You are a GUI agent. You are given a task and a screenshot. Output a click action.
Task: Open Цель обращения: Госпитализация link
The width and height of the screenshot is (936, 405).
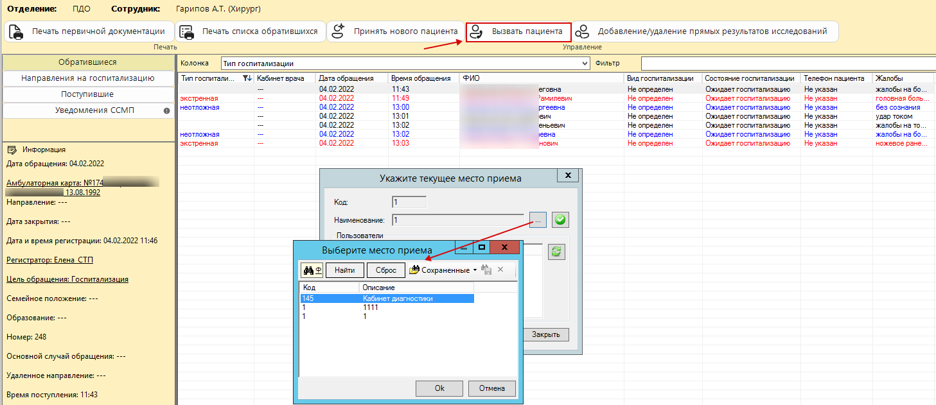(67, 279)
